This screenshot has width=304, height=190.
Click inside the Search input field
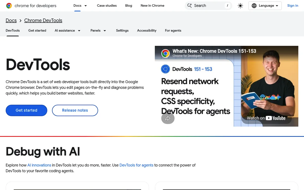coord(208,6)
